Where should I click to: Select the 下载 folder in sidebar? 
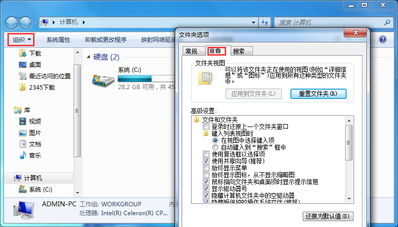click(x=35, y=53)
